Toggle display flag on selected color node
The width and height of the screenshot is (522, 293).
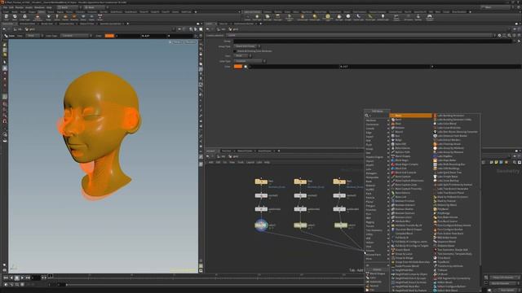[x=265, y=225]
